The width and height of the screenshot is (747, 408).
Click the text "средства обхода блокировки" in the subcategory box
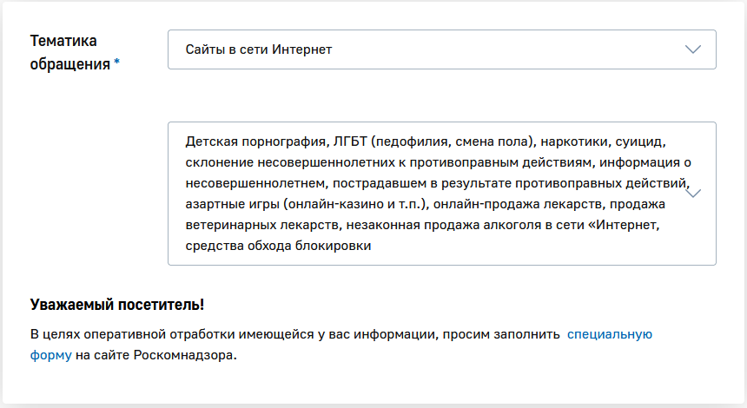pos(278,246)
